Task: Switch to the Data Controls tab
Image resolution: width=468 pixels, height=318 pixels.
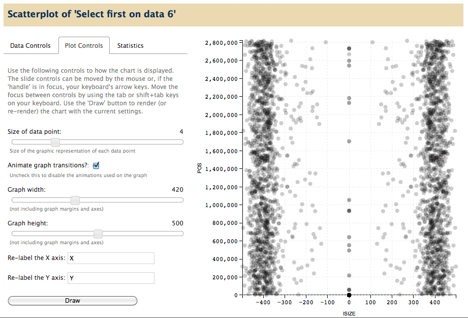Action: 30,45
